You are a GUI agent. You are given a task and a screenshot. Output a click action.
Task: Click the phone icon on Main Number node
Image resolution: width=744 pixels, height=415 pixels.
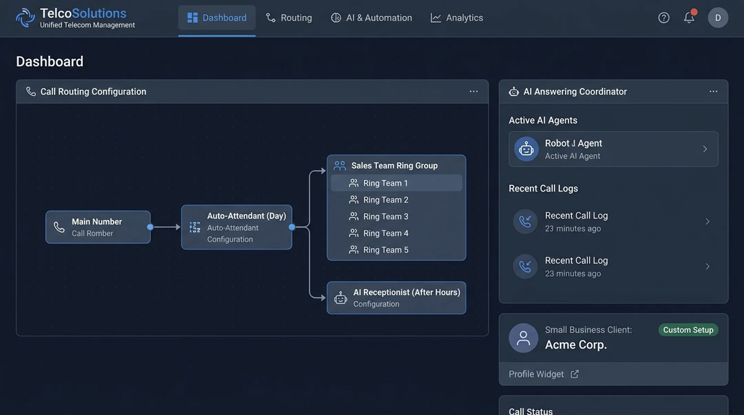tap(59, 227)
